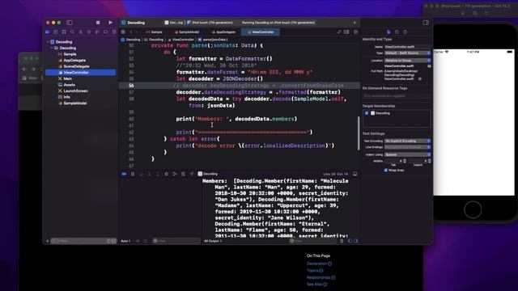Click parse(jsonData:) in the jump bar
The width and height of the screenshot is (518, 291).
(x=213, y=40)
